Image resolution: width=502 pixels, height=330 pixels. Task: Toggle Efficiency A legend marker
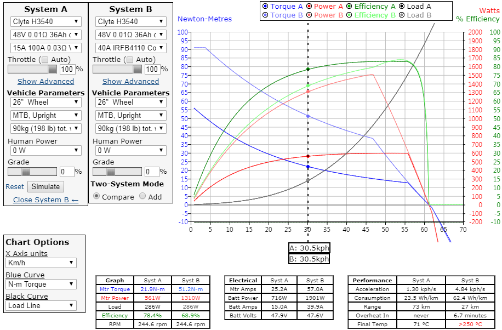[x=350, y=7]
